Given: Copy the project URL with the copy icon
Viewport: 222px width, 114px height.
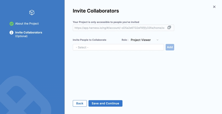Looking at the screenshot, I should [x=169, y=27].
